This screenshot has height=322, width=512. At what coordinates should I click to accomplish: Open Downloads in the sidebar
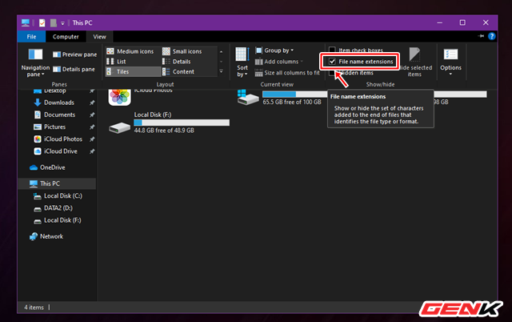pos(59,103)
